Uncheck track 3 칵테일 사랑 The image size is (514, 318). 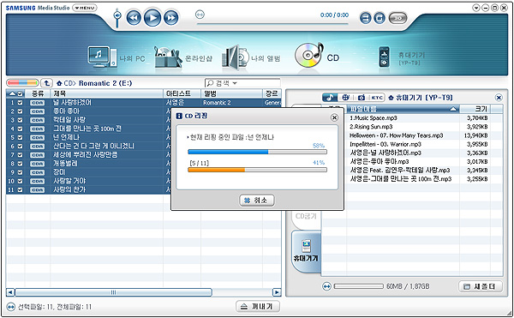click(x=20, y=120)
